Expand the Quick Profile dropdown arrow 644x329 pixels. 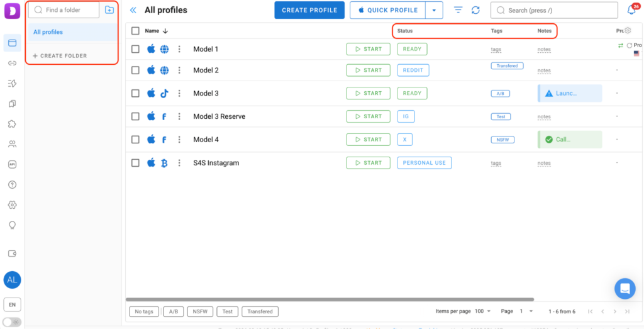(434, 10)
